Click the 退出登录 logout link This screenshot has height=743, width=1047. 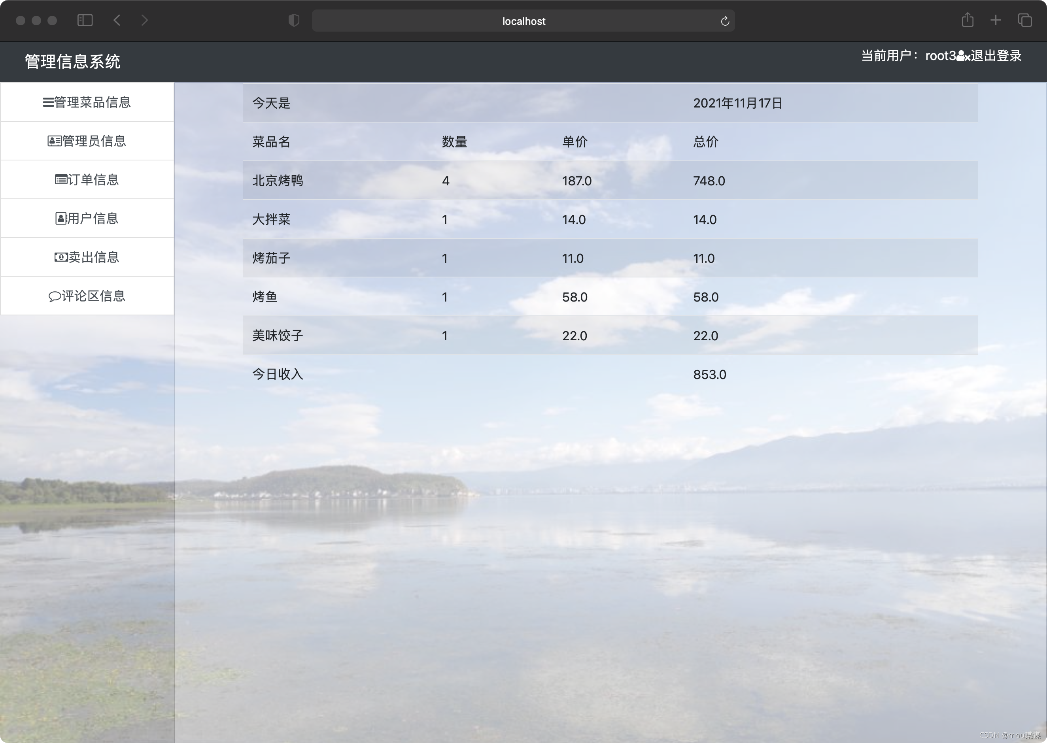(x=996, y=56)
